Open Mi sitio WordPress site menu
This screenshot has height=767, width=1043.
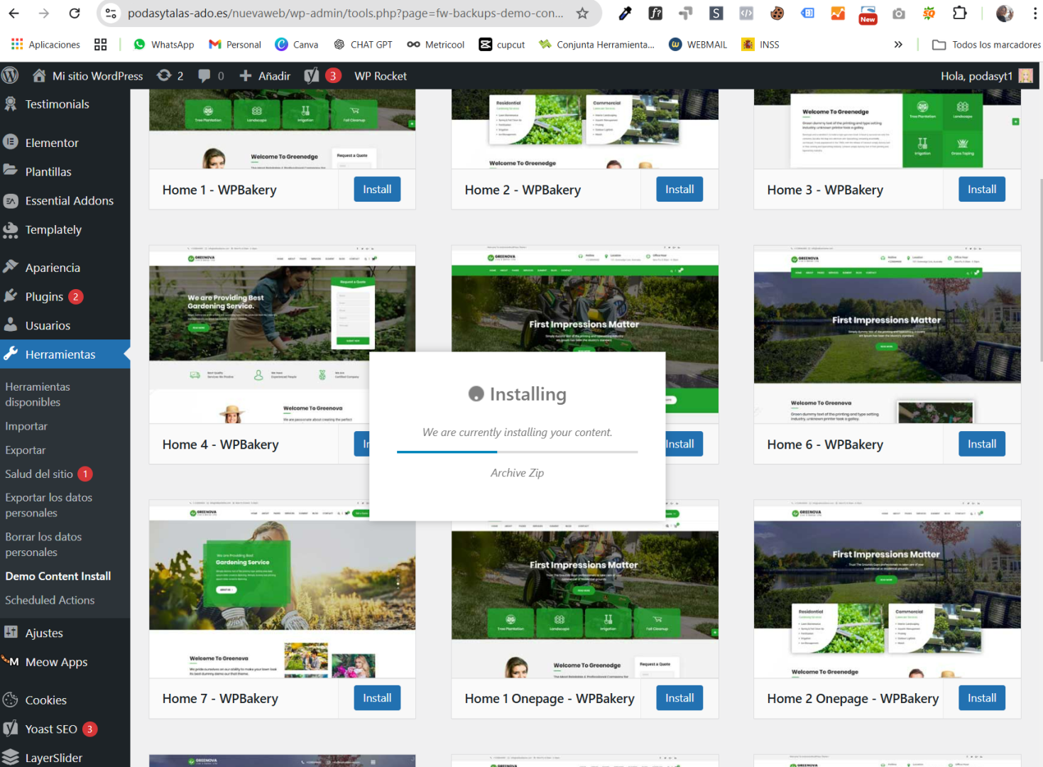pyautogui.click(x=88, y=75)
